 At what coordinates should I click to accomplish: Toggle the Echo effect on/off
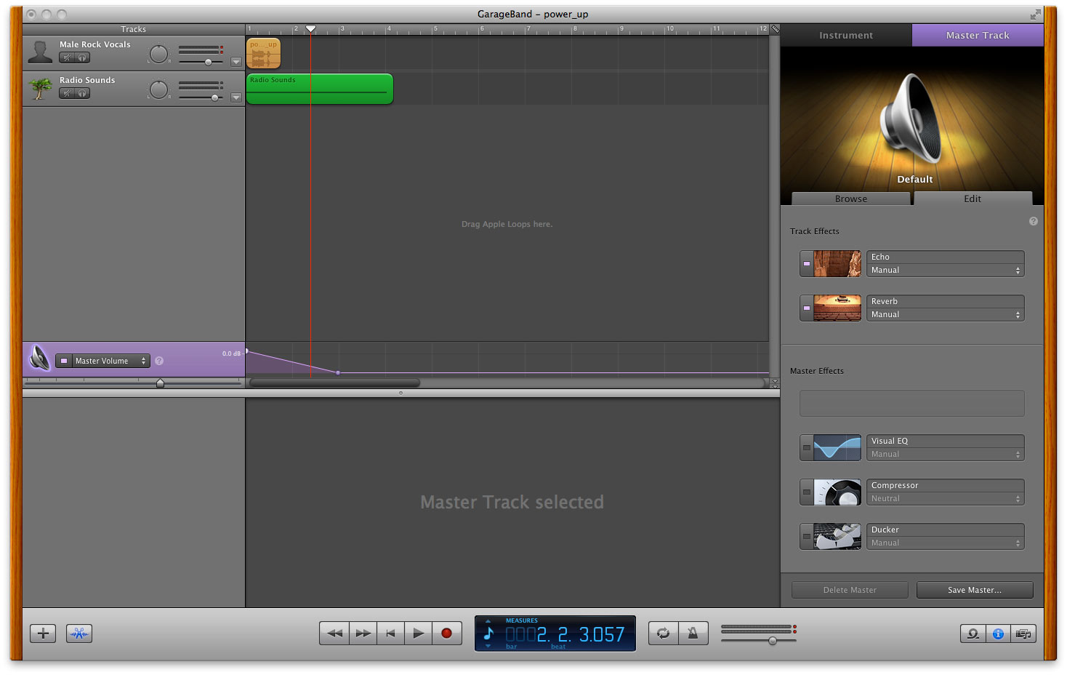tap(807, 264)
